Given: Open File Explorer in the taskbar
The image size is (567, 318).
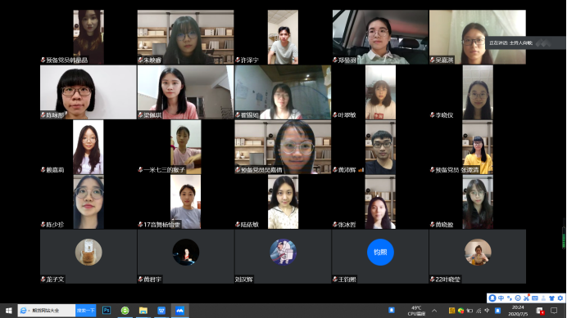Looking at the screenshot, I should 143,311.
